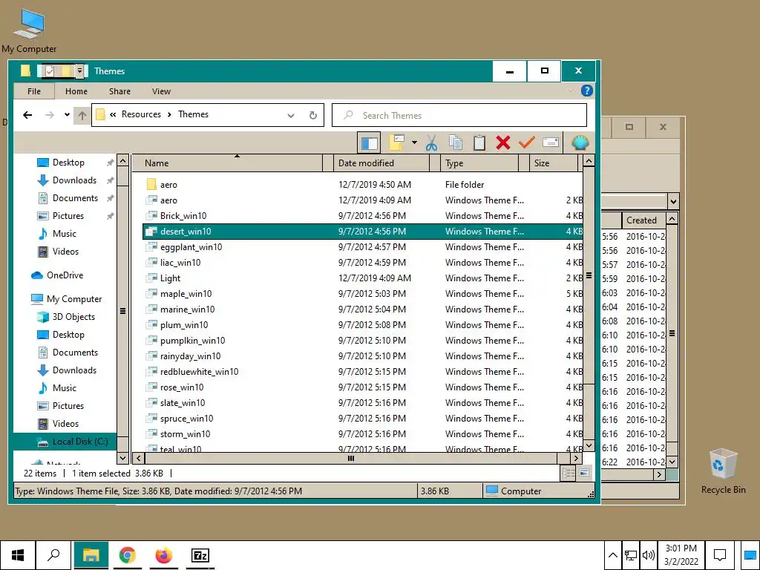Go up one folder level

click(x=82, y=115)
